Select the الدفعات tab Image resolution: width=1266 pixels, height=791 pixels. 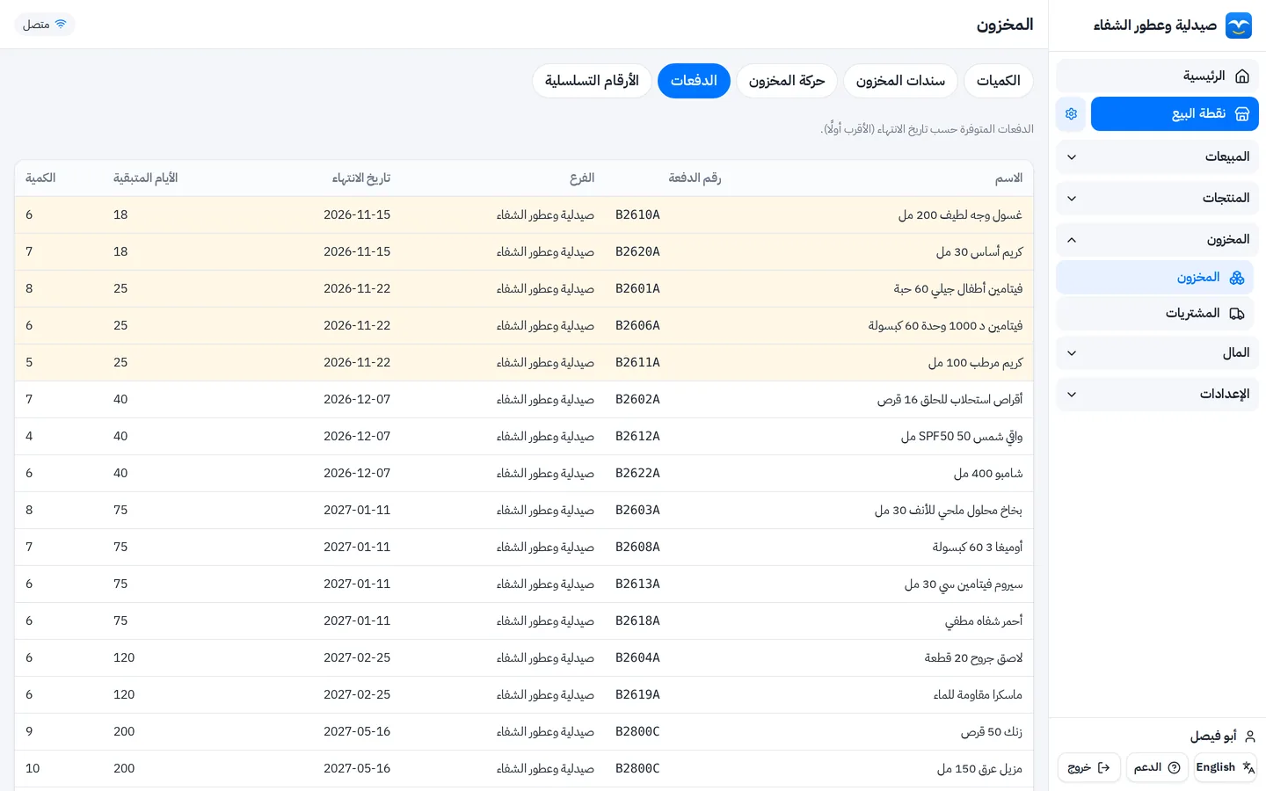(x=694, y=81)
